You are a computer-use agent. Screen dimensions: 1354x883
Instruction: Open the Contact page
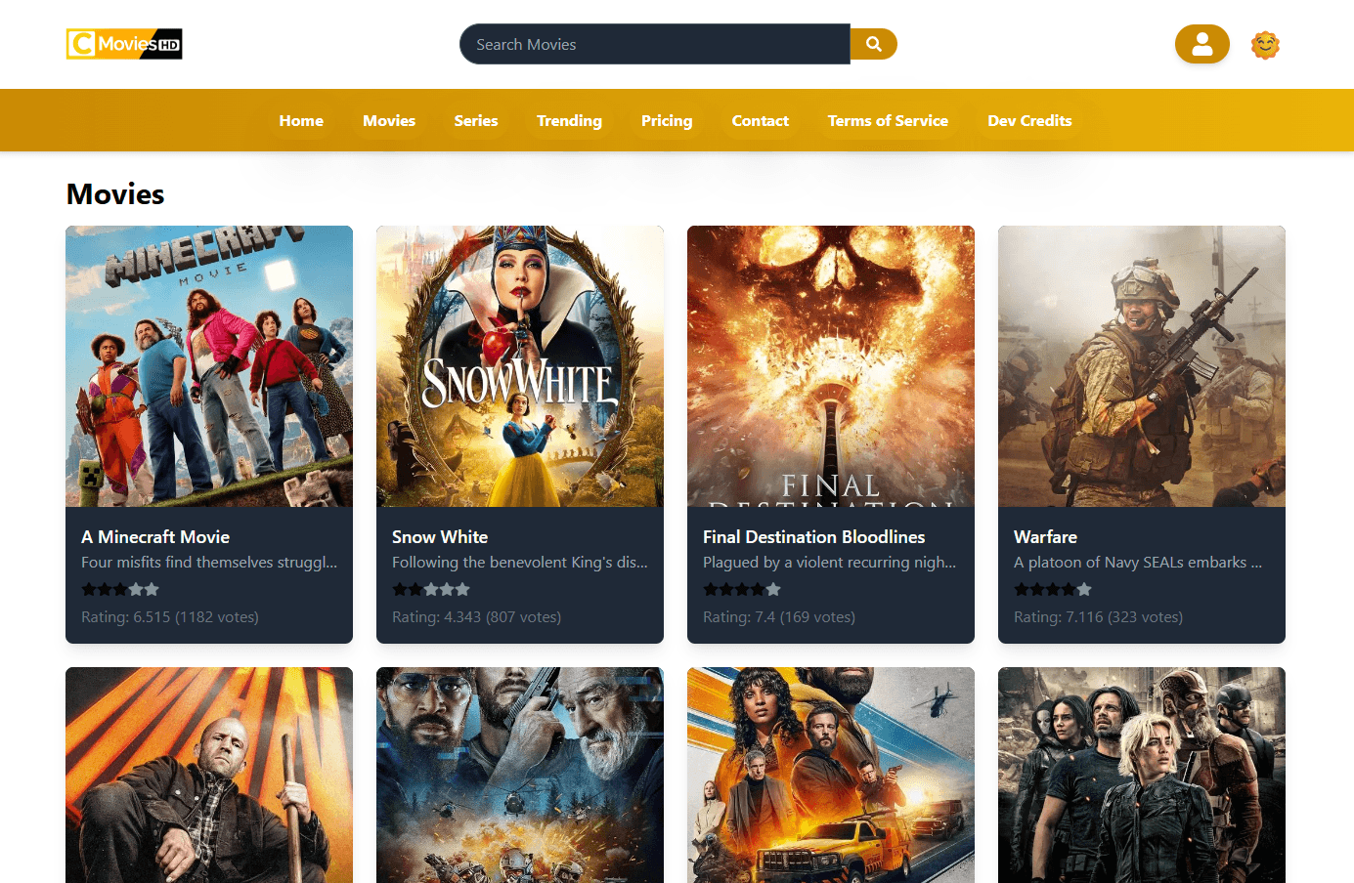[x=760, y=120]
